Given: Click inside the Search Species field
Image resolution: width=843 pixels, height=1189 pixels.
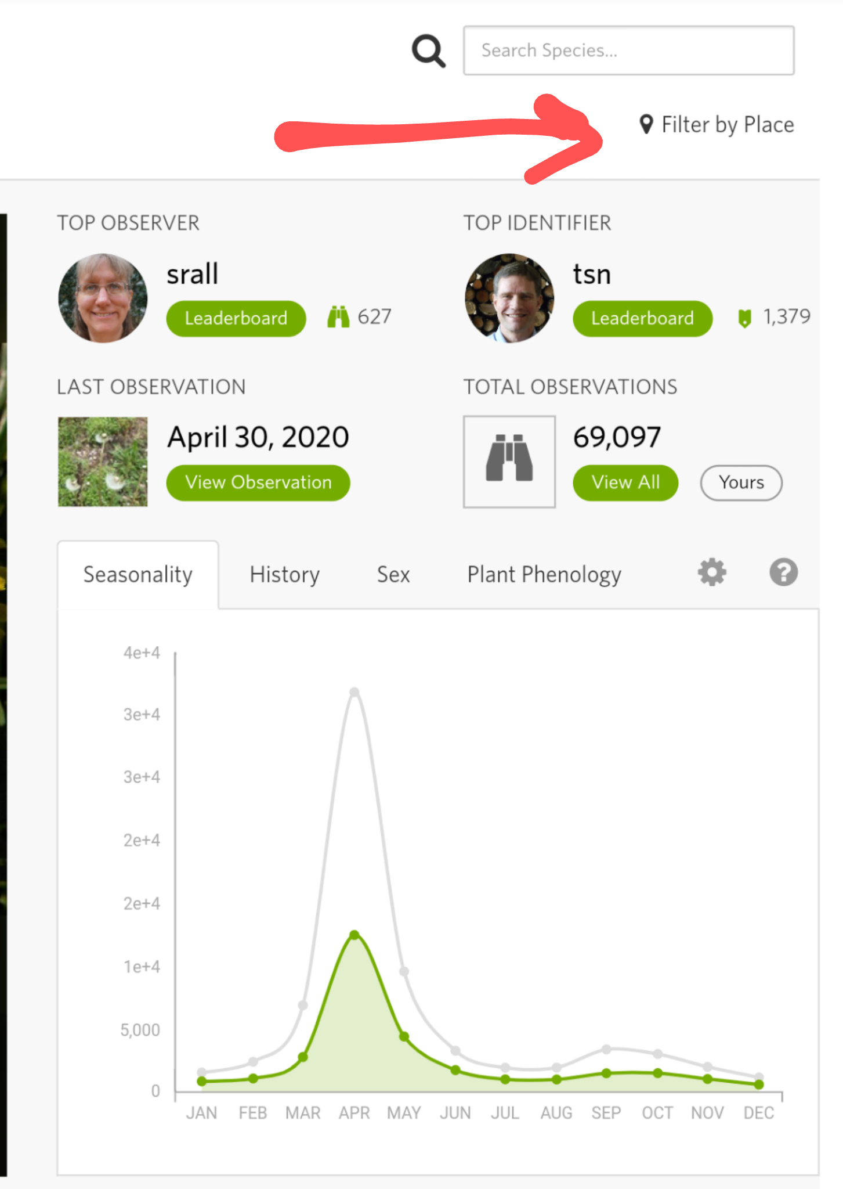Looking at the screenshot, I should [629, 51].
